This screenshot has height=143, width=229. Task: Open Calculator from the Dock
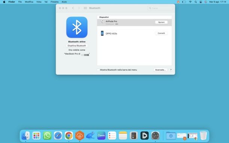[x=134, y=135]
